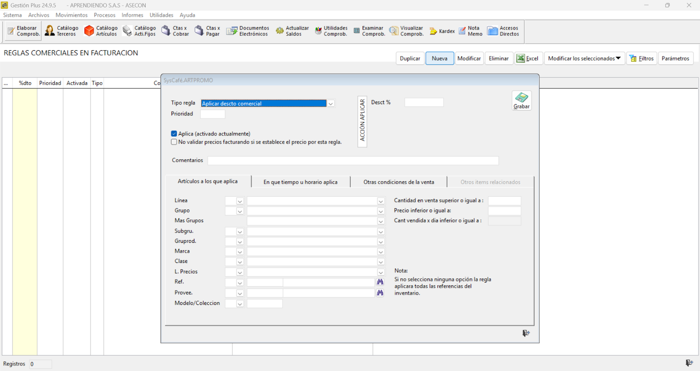Screen dimensions: 700x371
Task: Click binoculars search icon beside Provee. field
Action: coord(380,293)
